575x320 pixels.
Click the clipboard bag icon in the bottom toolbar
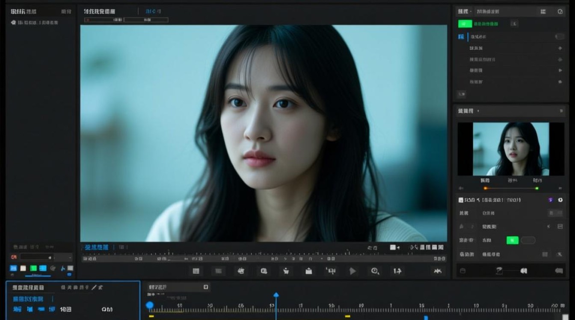pos(308,271)
